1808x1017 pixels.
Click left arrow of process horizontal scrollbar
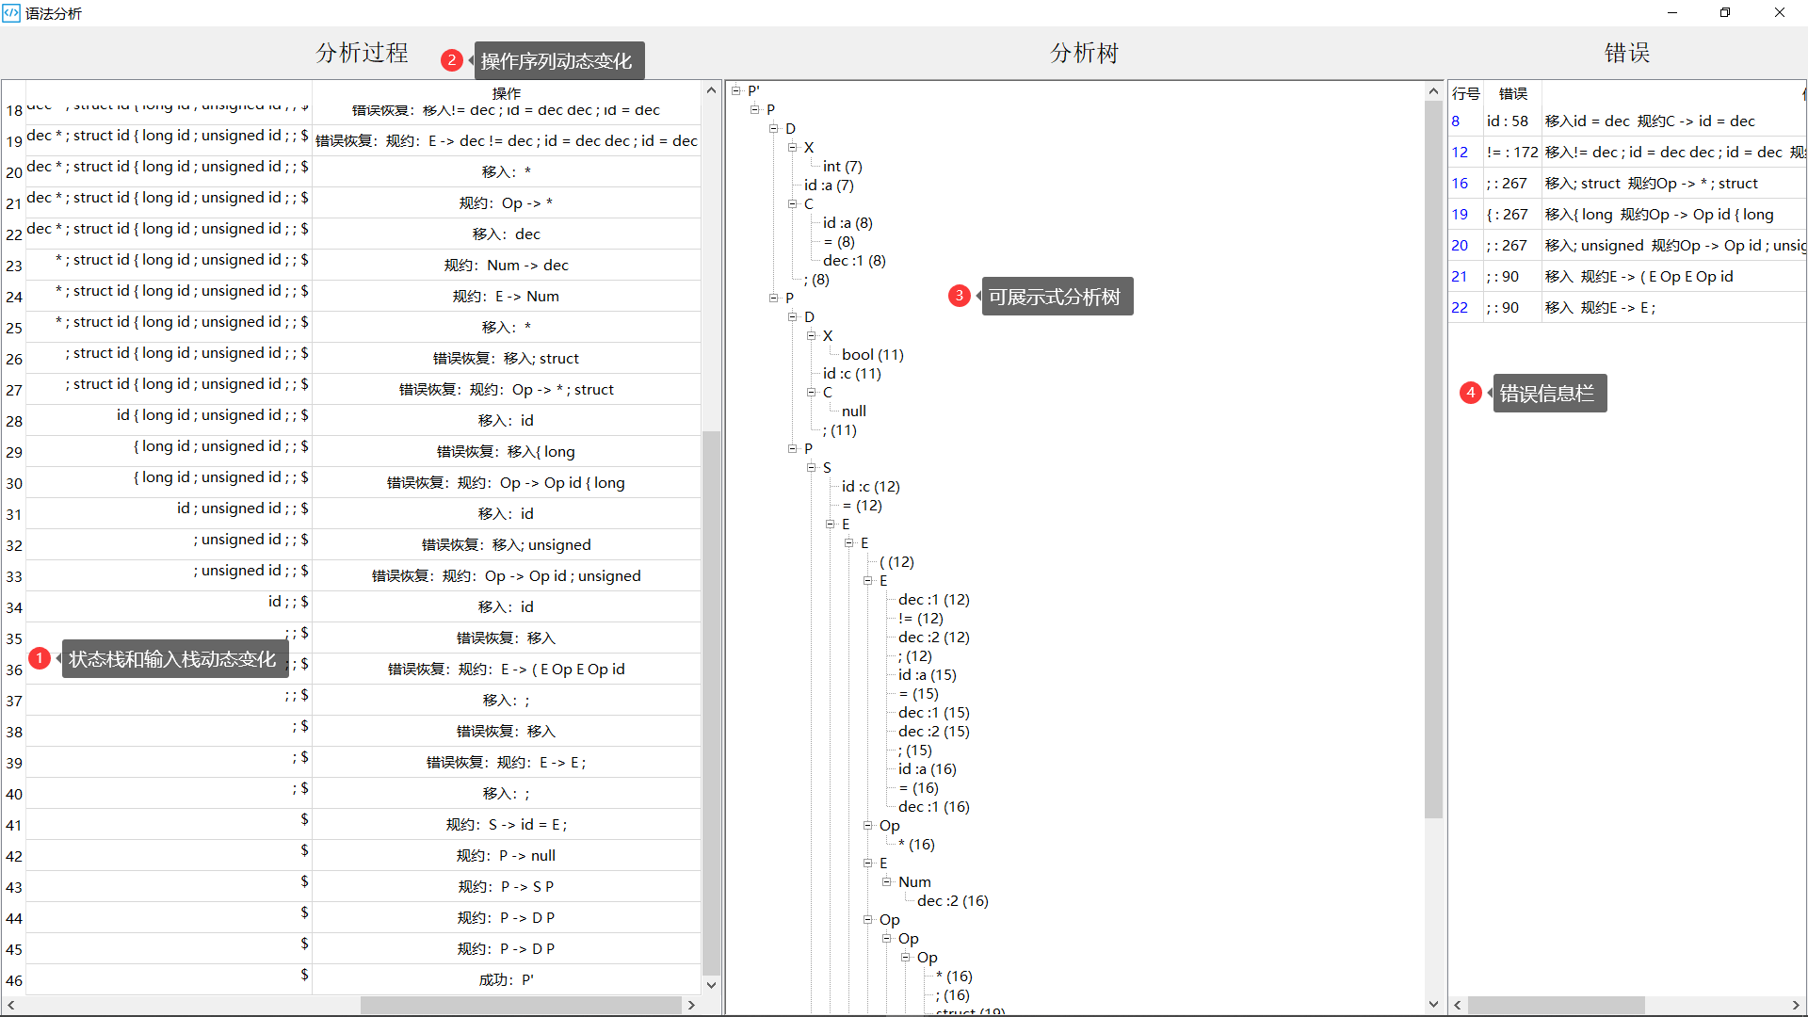tap(10, 1006)
